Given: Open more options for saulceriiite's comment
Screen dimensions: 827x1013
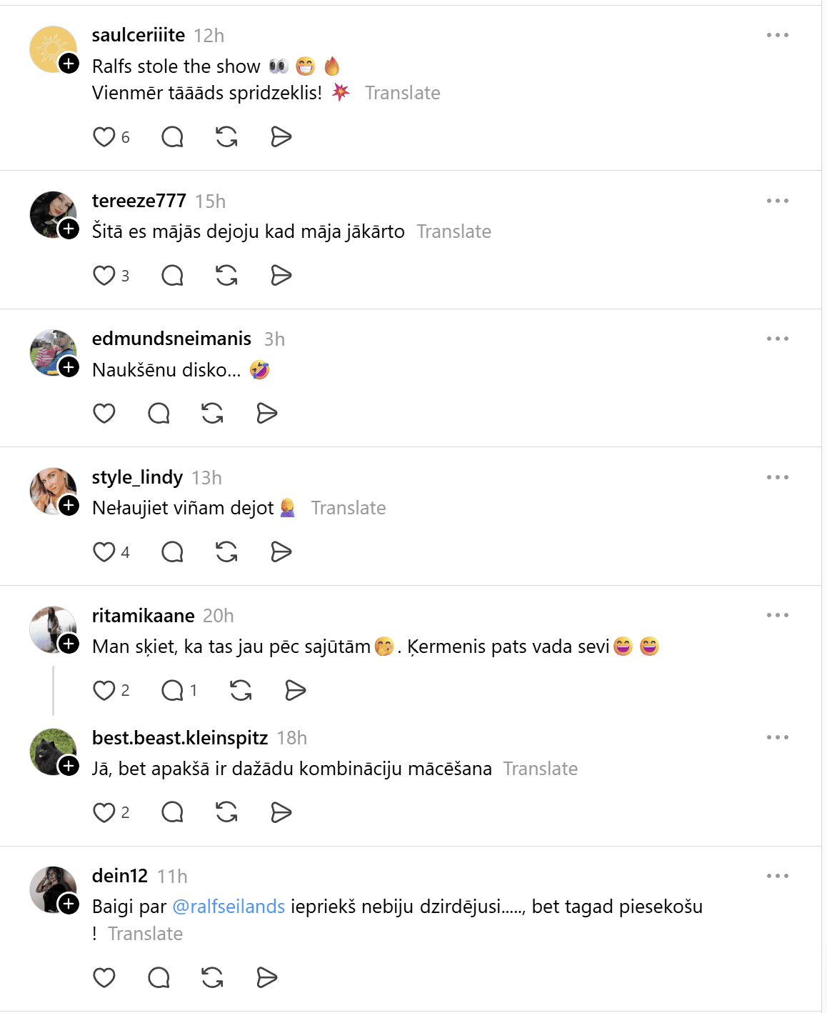Looking at the screenshot, I should coord(777,35).
